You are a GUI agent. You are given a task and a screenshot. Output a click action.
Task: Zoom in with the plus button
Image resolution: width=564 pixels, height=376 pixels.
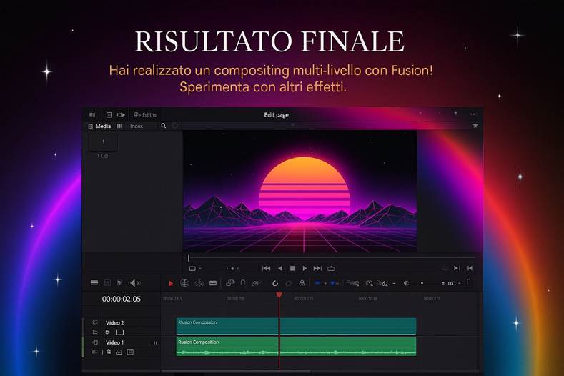click(x=443, y=284)
